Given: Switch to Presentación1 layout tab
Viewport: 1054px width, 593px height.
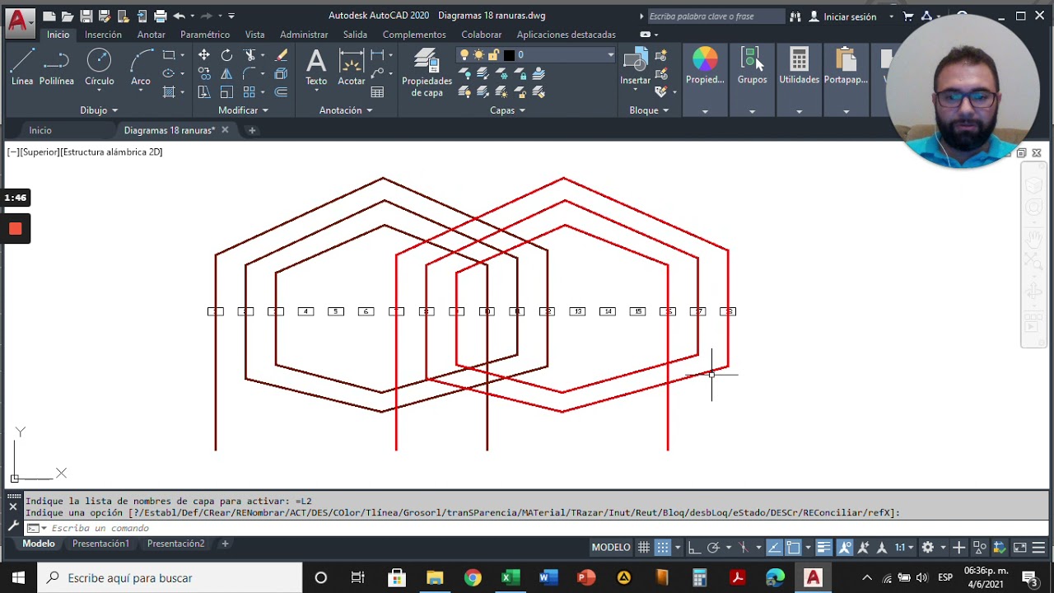Looking at the screenshot, I should [x=100, y=544].
